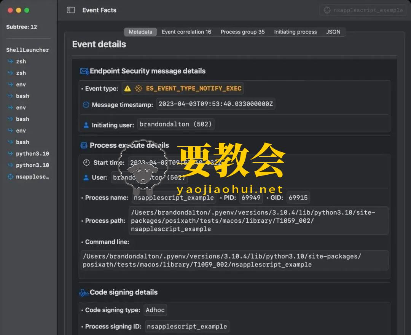Click the Subtree: 12 label
Viewport: 411px width, 335px height.
coord(21,27)
